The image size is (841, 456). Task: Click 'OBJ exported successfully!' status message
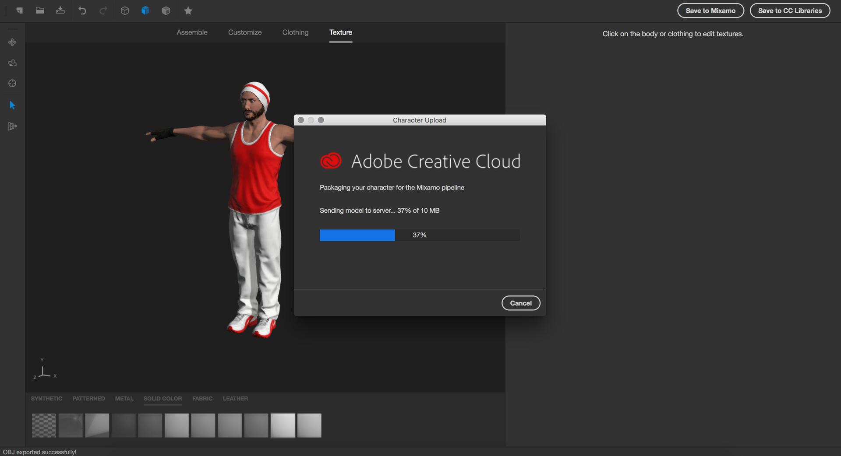point(39,452)
